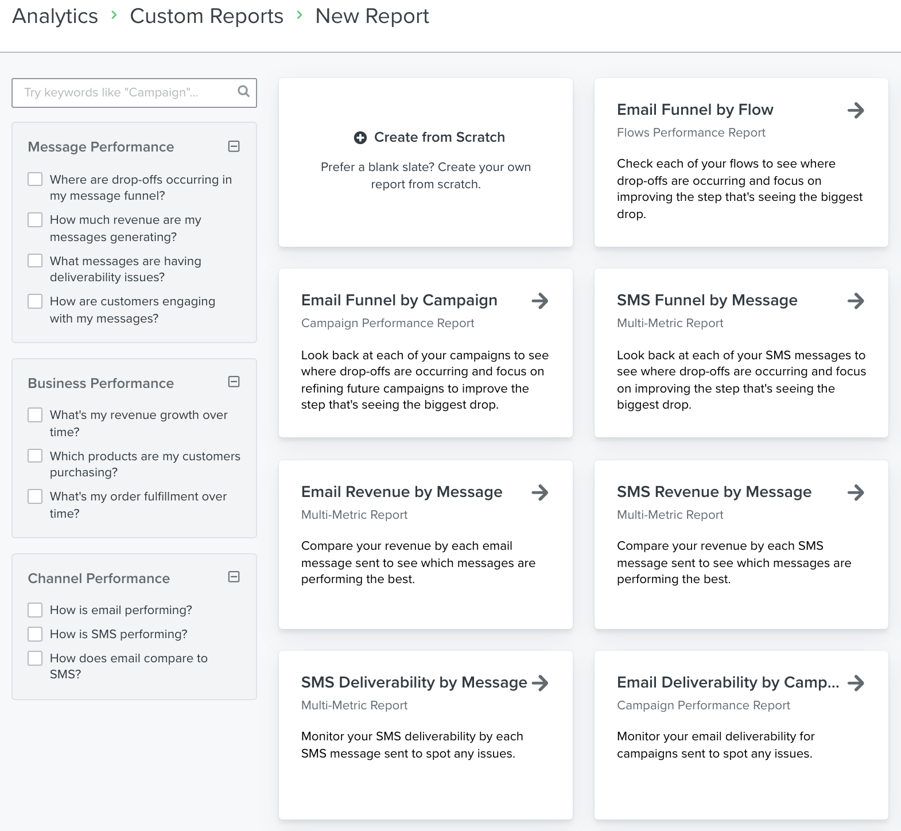
Task: Select 'What messages are having deliverability issues?' checkbox
Action: [35, 261]
